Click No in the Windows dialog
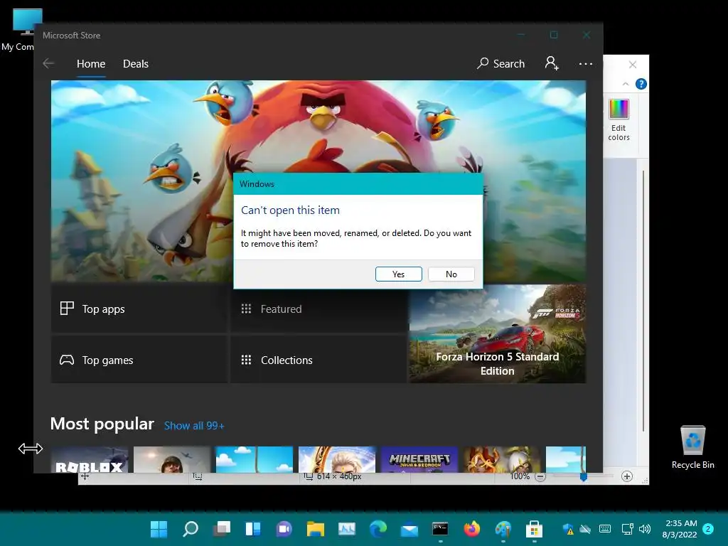This screenshot has width=728, height=546. pyautogui.click(x=451, y=274)
